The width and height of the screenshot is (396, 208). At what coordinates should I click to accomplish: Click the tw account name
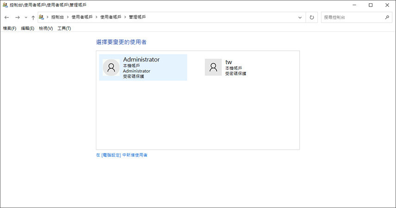(x=228, y=62)
